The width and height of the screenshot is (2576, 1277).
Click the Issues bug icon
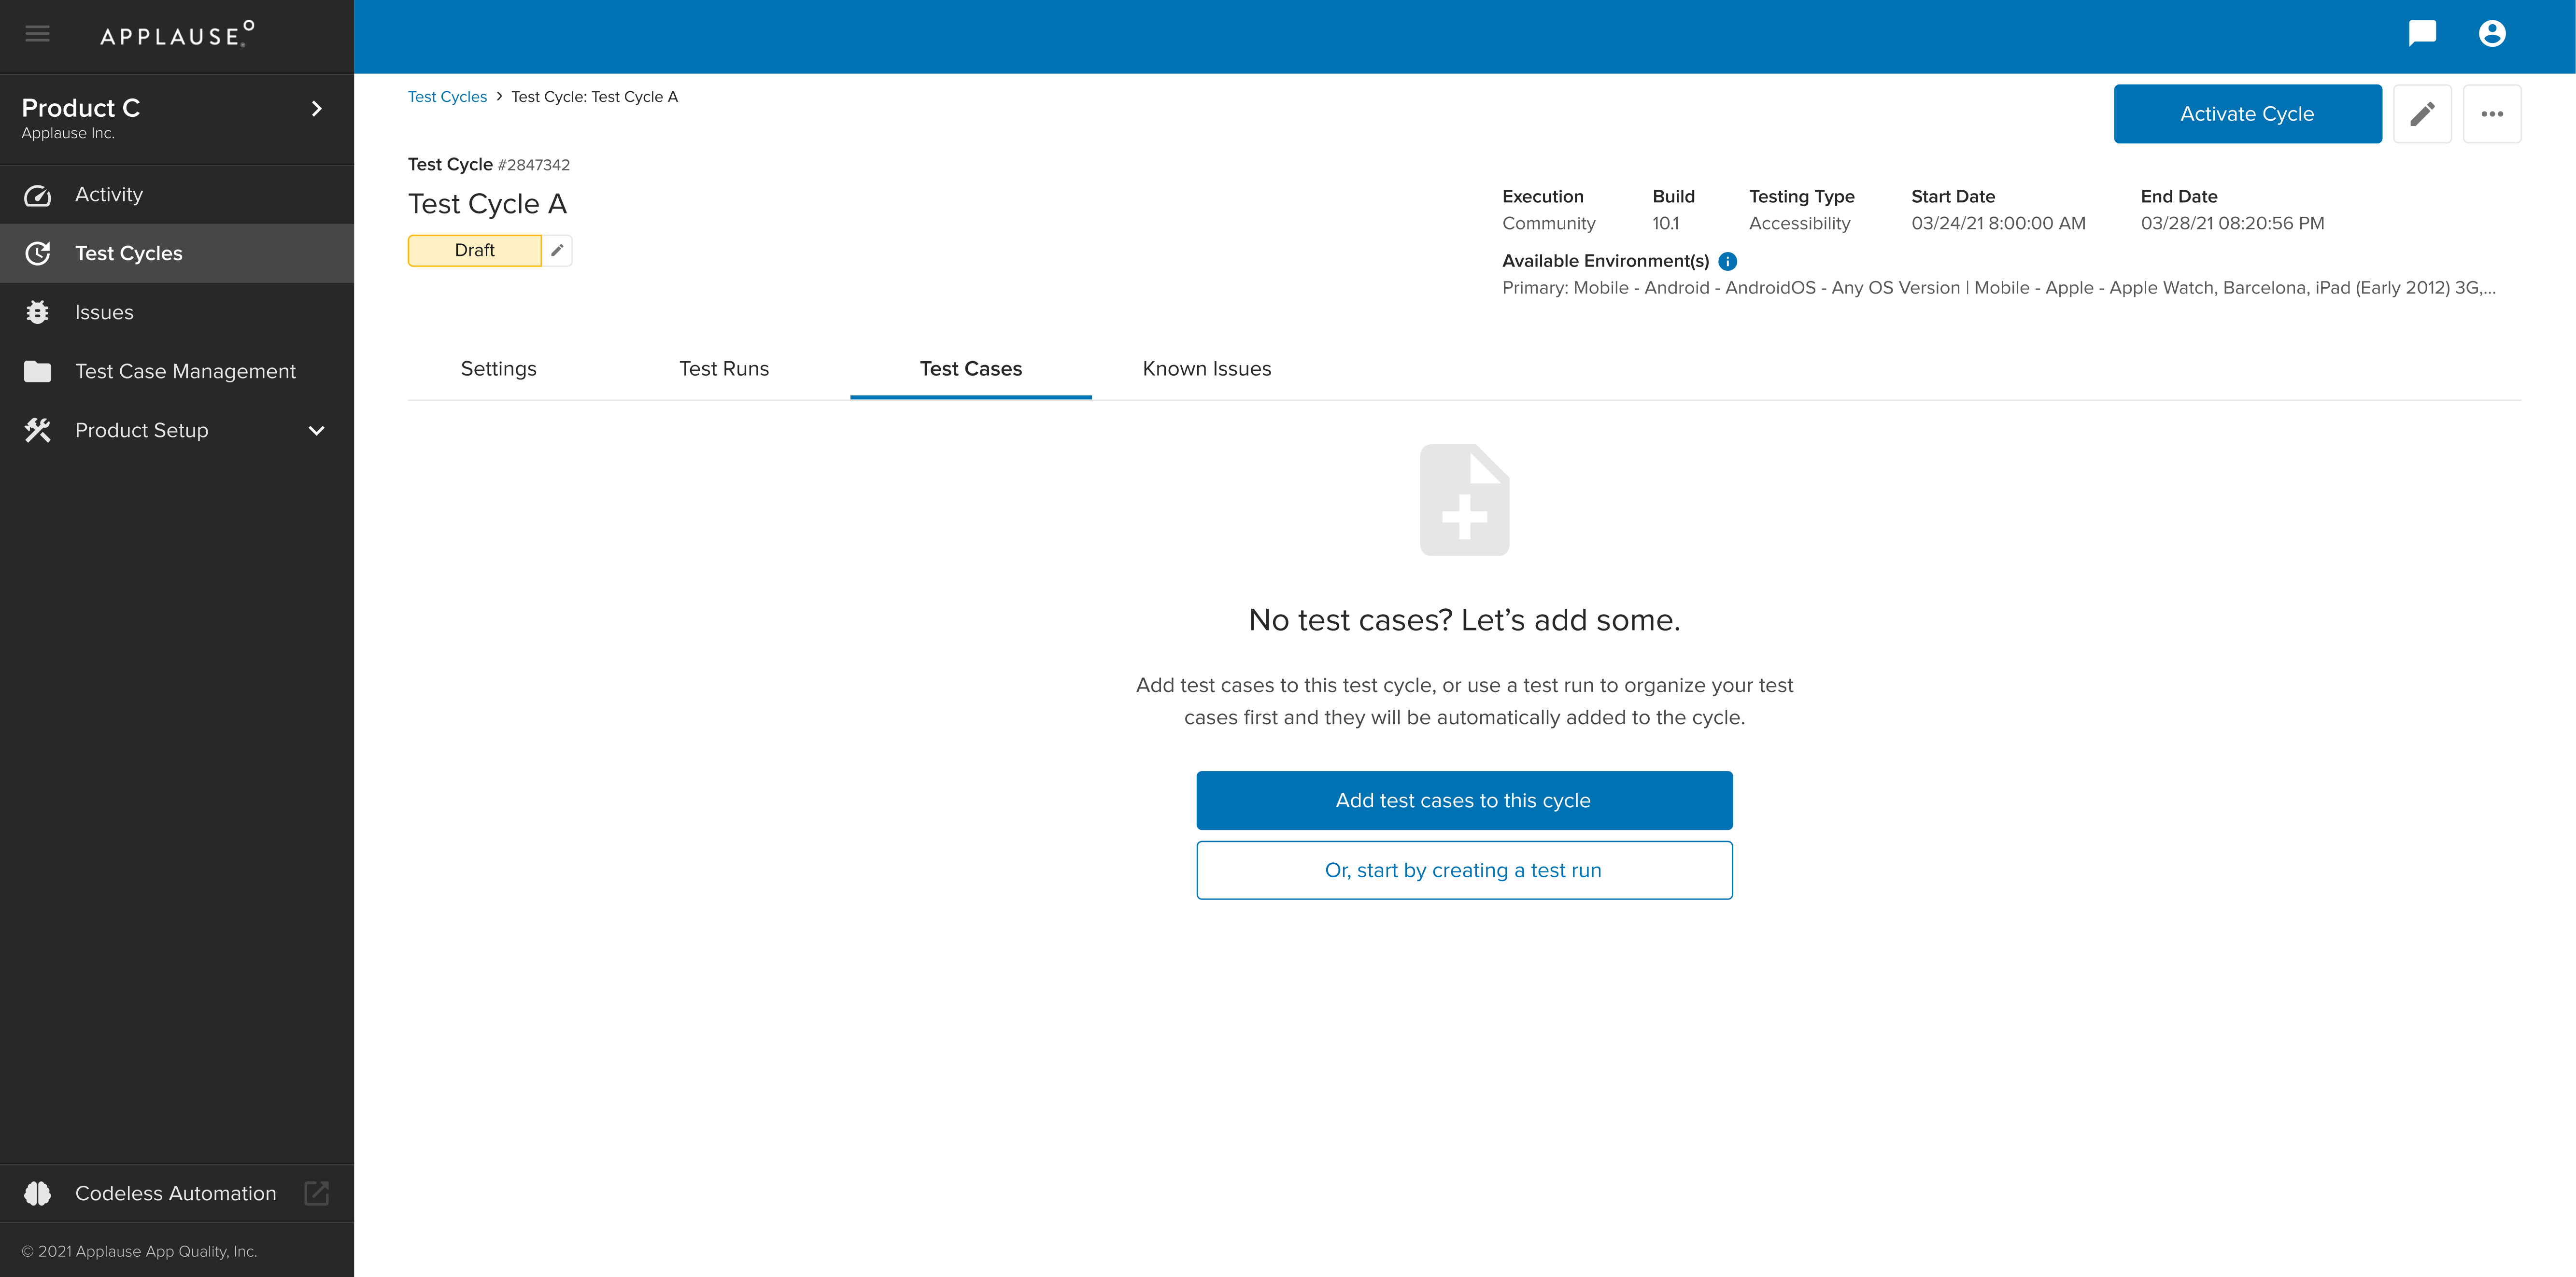[x=37, y=312]
